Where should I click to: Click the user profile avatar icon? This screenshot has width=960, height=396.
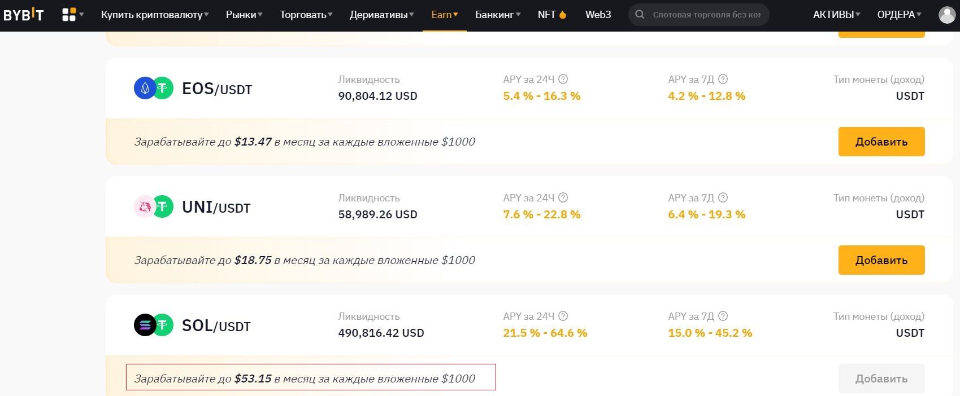point(946,15)
